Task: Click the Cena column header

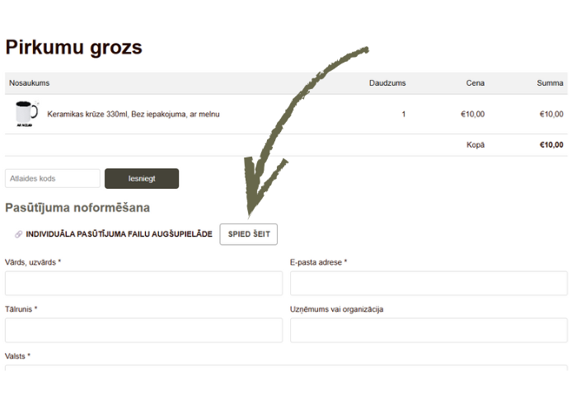Action: (475, 83)
